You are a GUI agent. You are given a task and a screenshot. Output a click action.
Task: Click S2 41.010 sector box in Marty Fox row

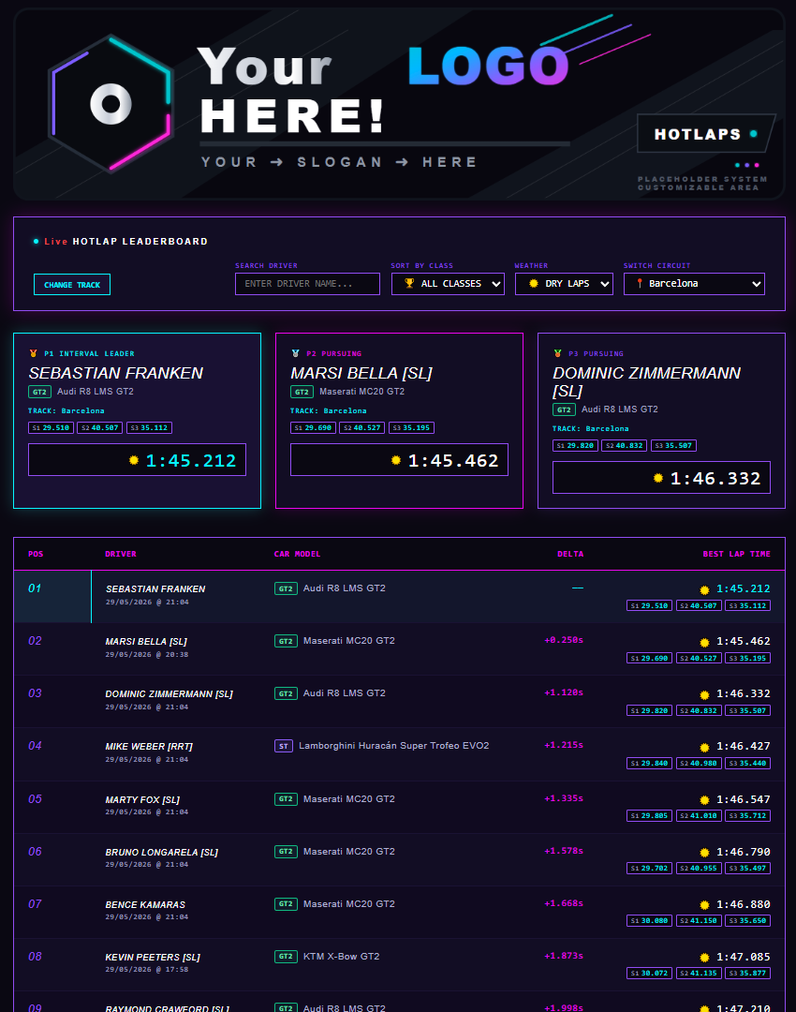click(699, 816)
